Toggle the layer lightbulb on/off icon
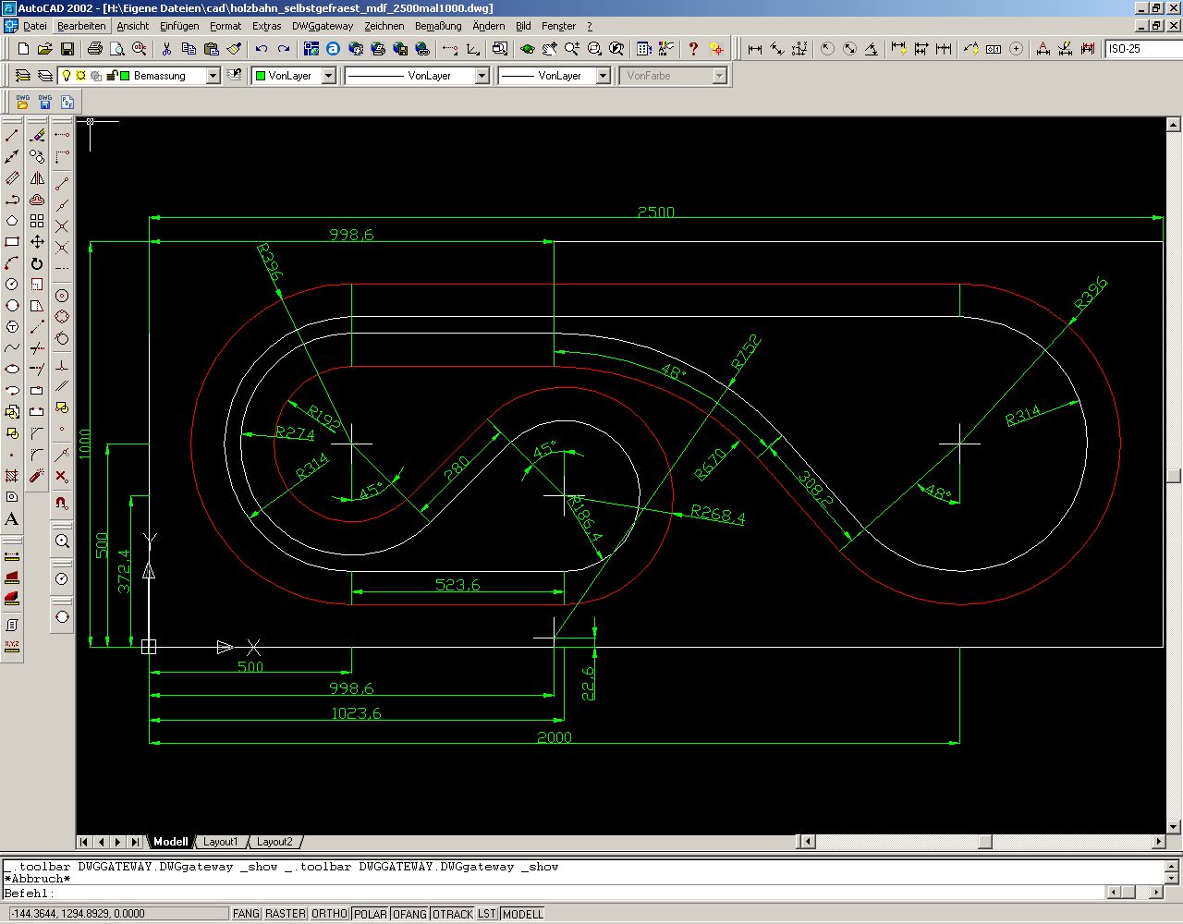 67,76
